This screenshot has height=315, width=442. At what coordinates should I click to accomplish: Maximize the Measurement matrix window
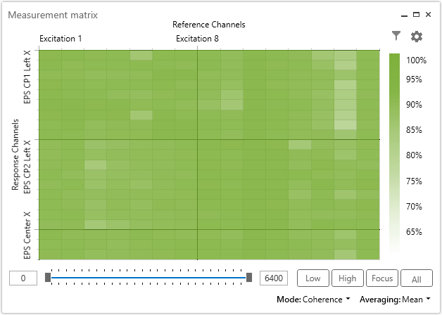coord(416,15)
